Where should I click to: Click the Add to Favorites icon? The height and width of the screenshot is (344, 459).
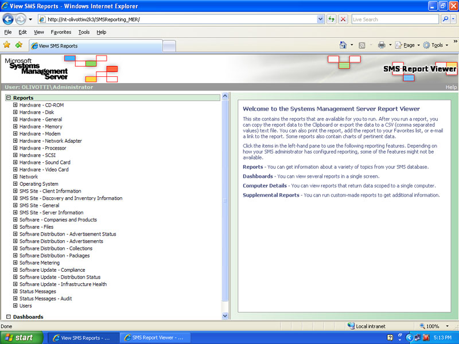19,45
